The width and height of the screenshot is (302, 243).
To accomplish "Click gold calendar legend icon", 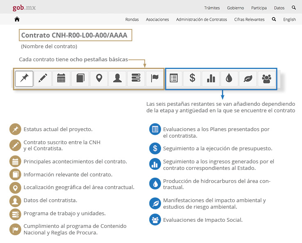I will point(15,161).
